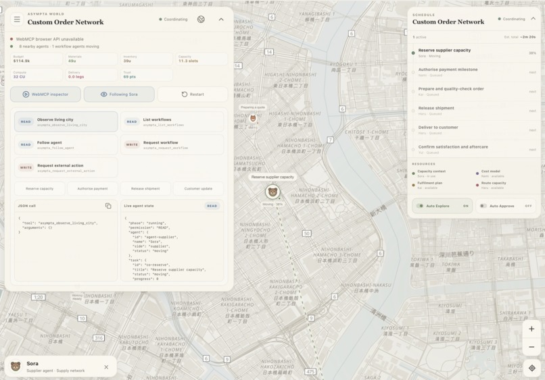Click the Moving 38% label under Sora marker
The image size is (545, 380).
pyautogui.click(x=272, y=205)
